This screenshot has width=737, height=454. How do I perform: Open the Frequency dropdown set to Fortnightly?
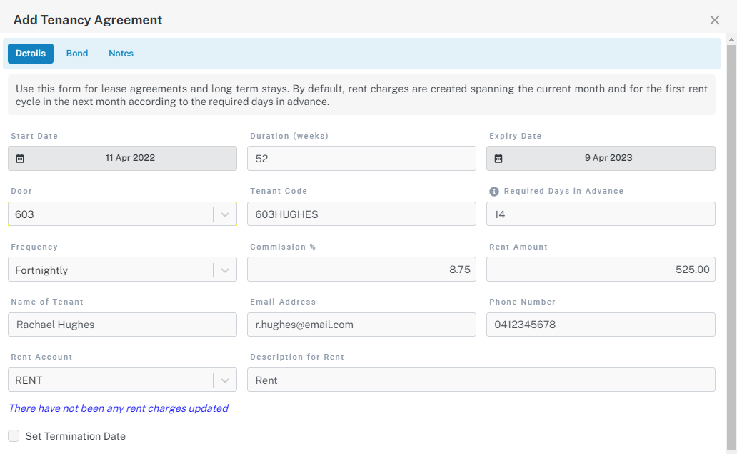(225, 270)
